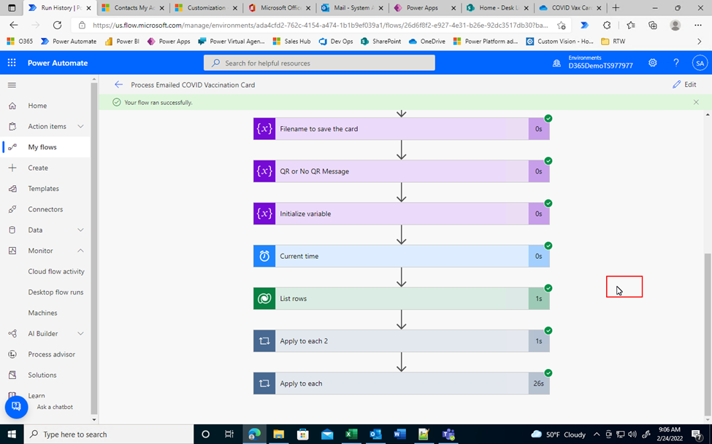
Task: Open Cloud flow activity link
Action: point(56,271)
